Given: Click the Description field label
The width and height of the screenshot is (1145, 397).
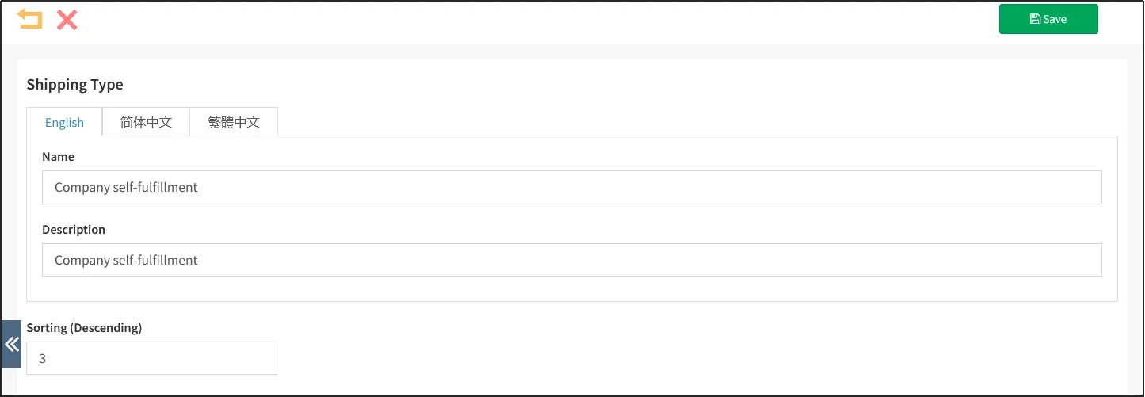Looking at the screenshot, I should point(74,230).
